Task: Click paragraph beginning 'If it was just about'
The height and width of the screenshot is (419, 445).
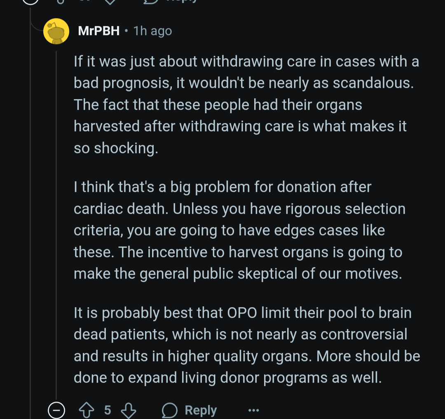Action: [x=246, y=104]
